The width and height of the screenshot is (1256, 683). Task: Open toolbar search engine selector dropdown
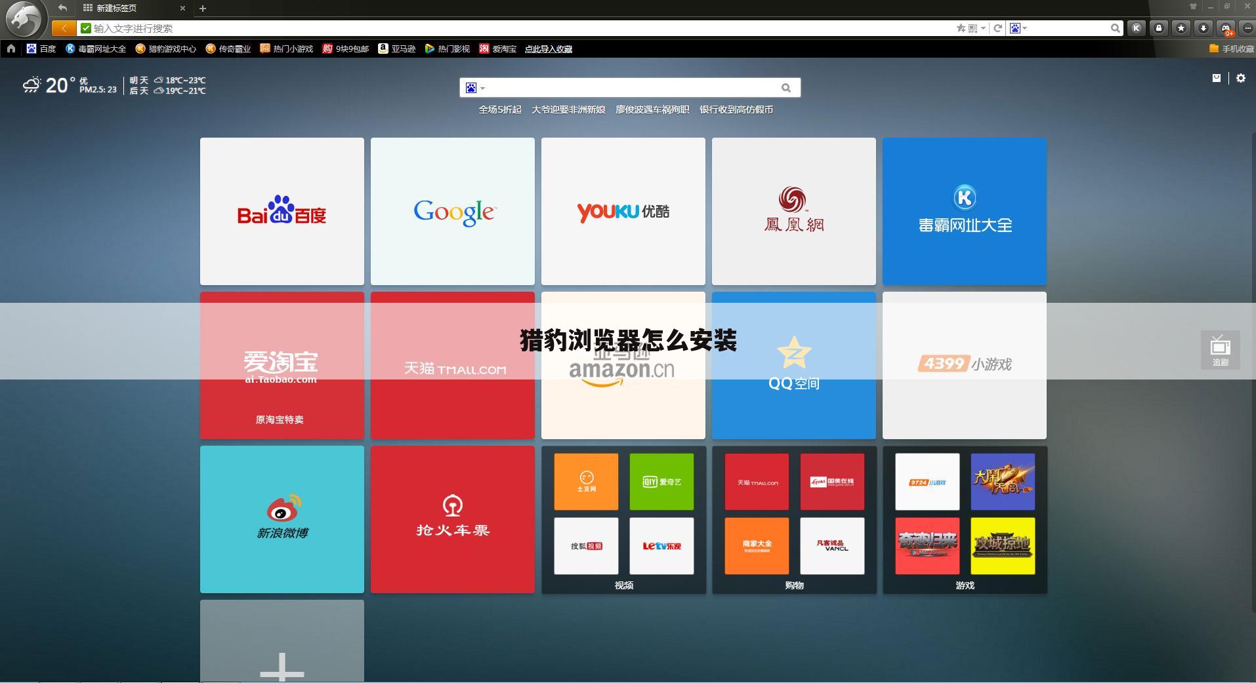[1018, 28]
